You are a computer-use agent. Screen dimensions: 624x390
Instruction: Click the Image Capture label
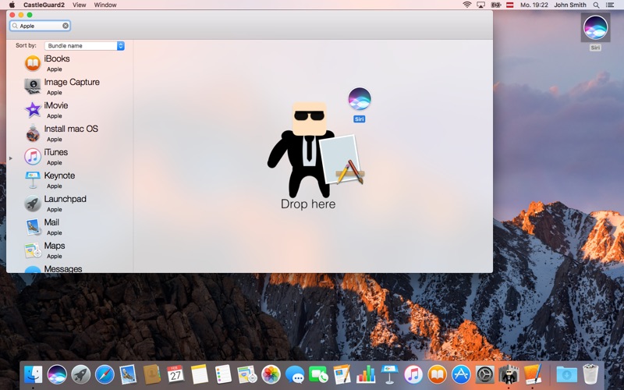coord(72,82)
